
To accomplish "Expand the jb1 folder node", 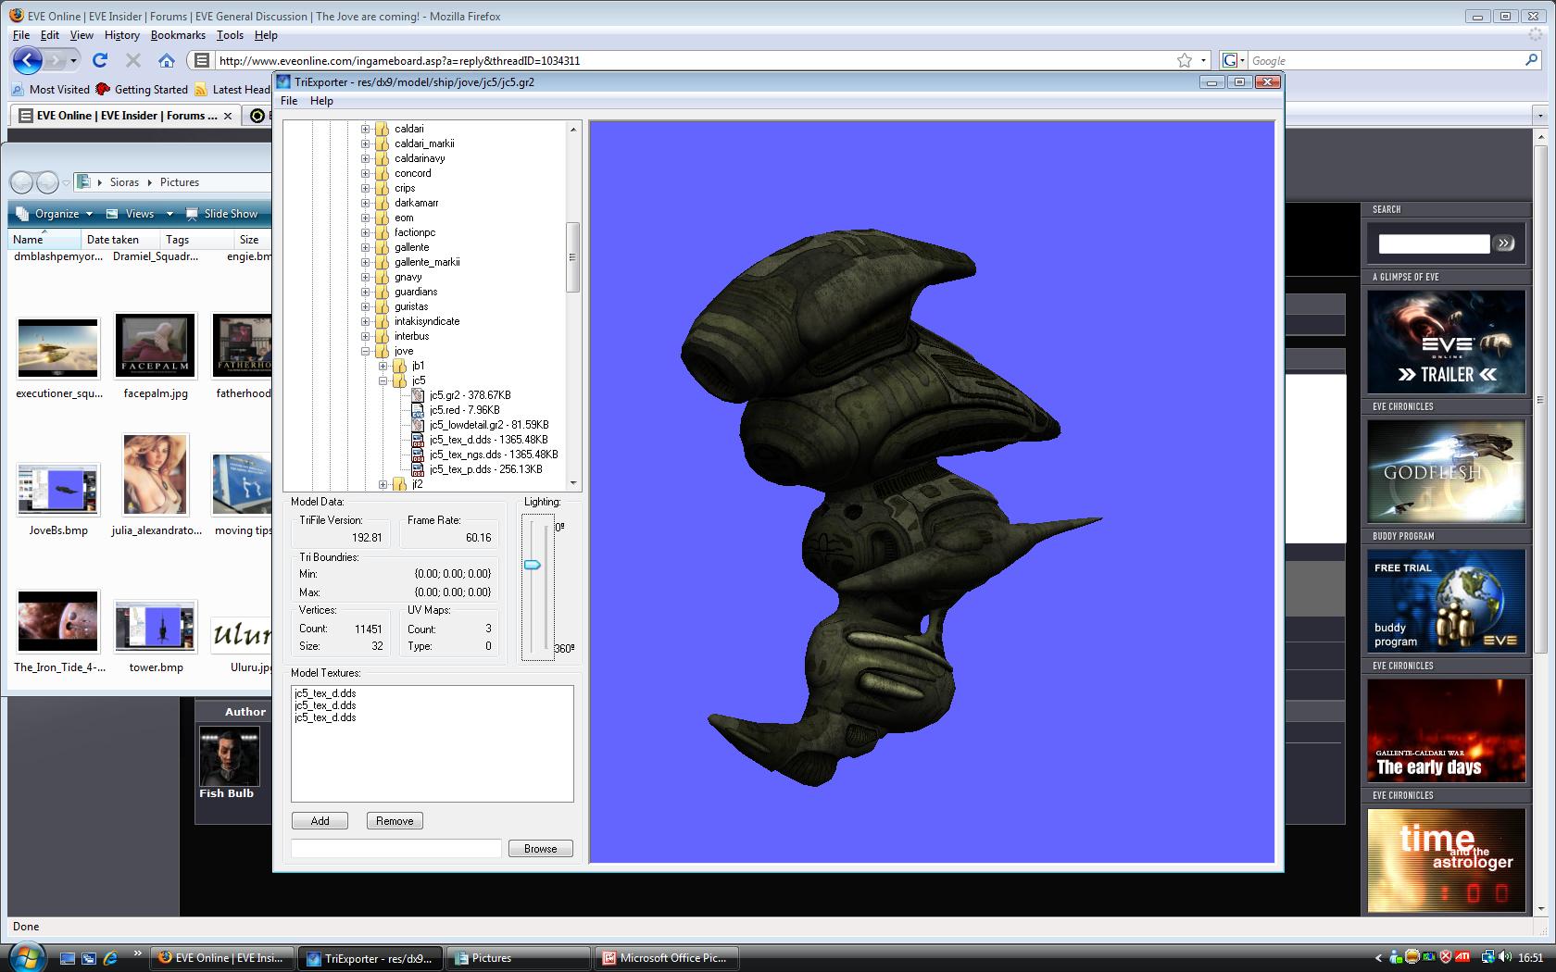I will 383,366.
